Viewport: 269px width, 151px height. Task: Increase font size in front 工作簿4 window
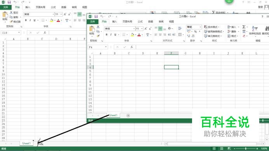click(146, 29)
